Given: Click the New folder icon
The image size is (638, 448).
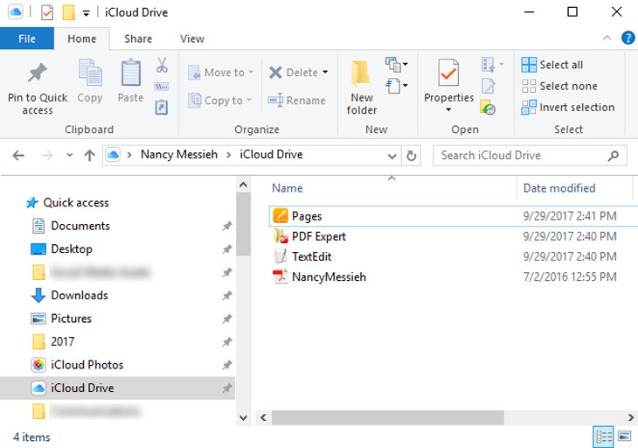Looking at the screenshot, I should click(x=361, y=73).
